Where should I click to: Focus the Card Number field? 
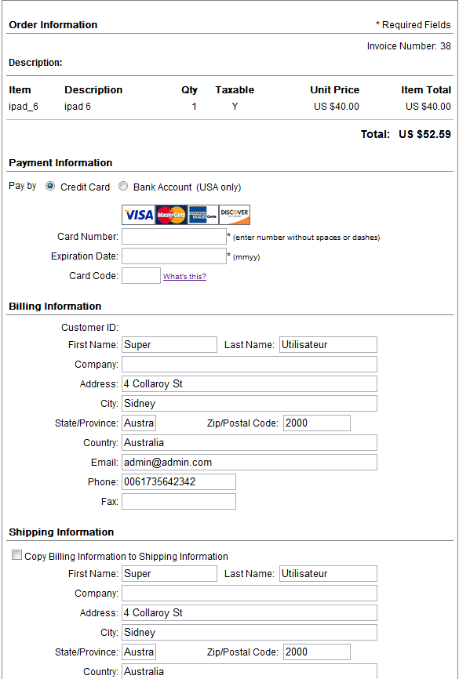point(174,237)
